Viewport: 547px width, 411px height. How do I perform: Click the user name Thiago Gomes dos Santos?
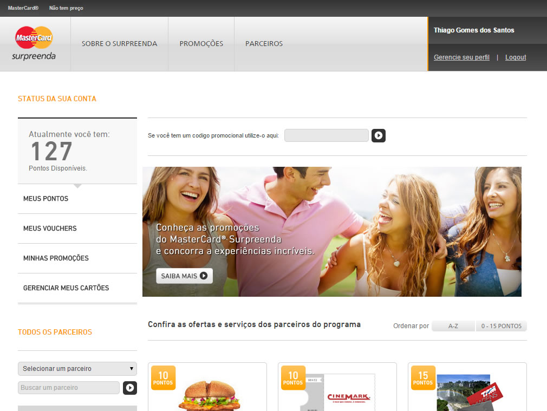tap(474, 30)
